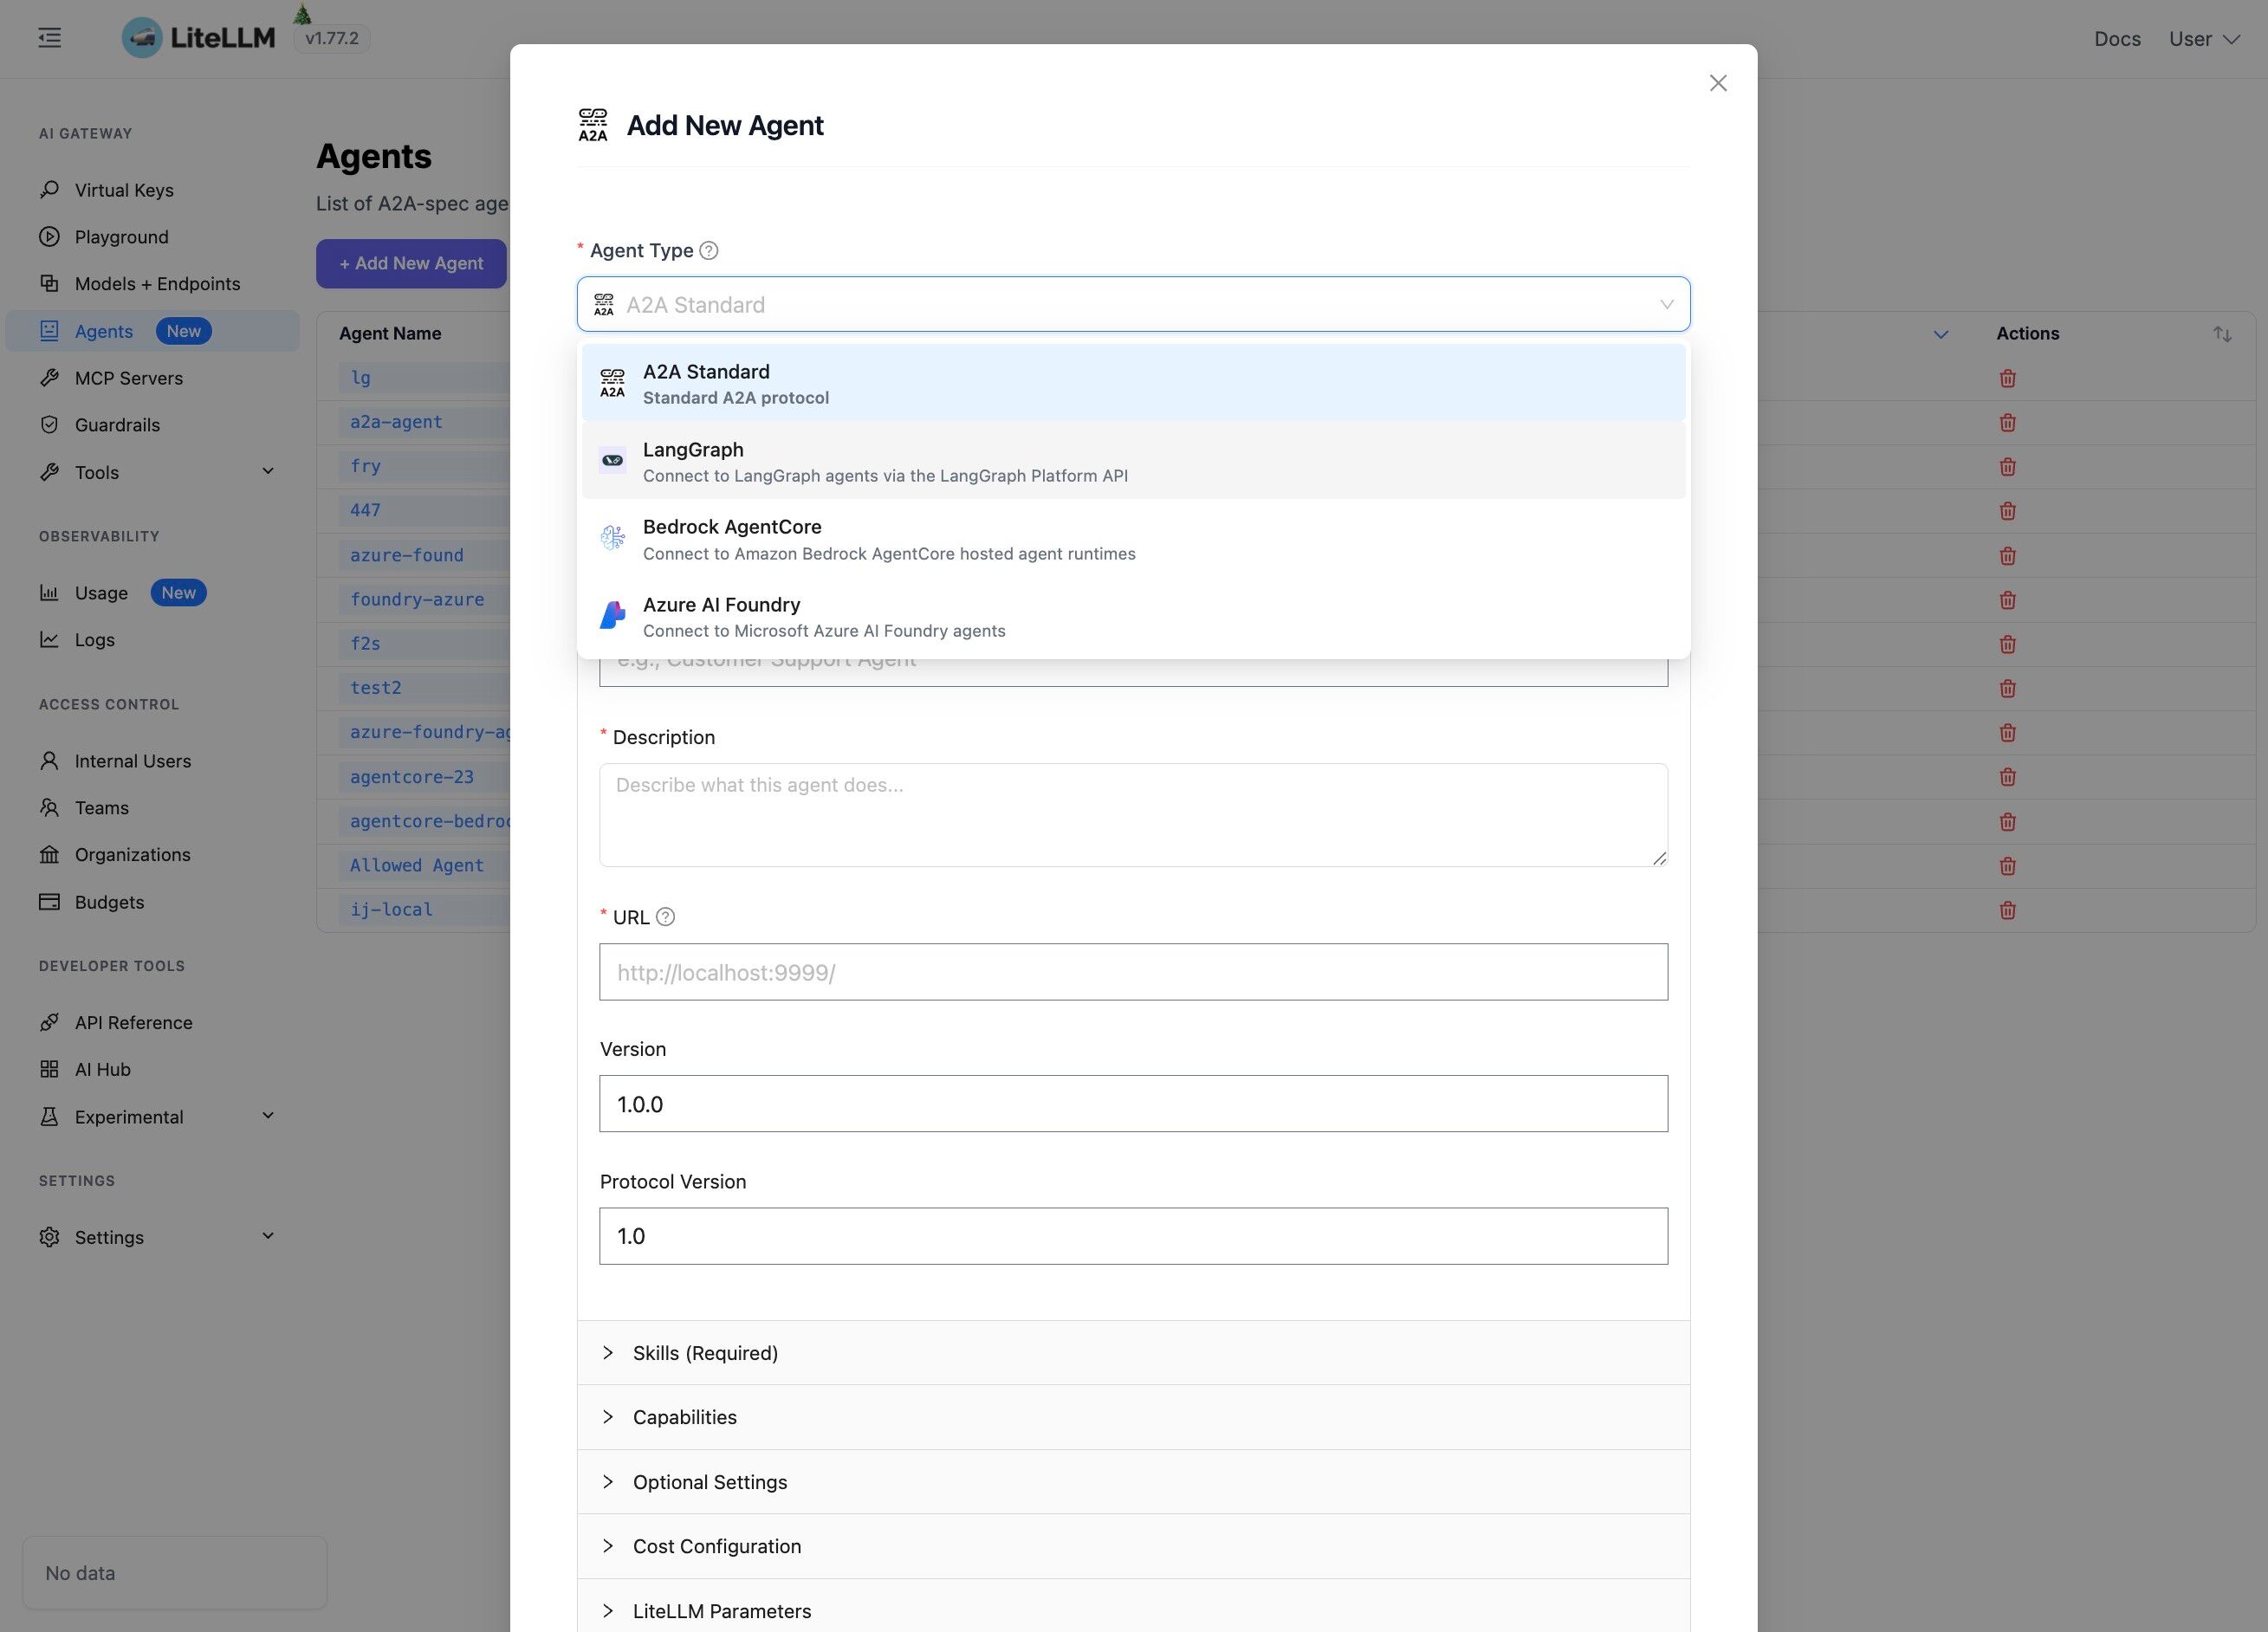Delete the lg agent via trash icon
The width and height of the screenshot is (2268, 1632).
[2007, 378]
